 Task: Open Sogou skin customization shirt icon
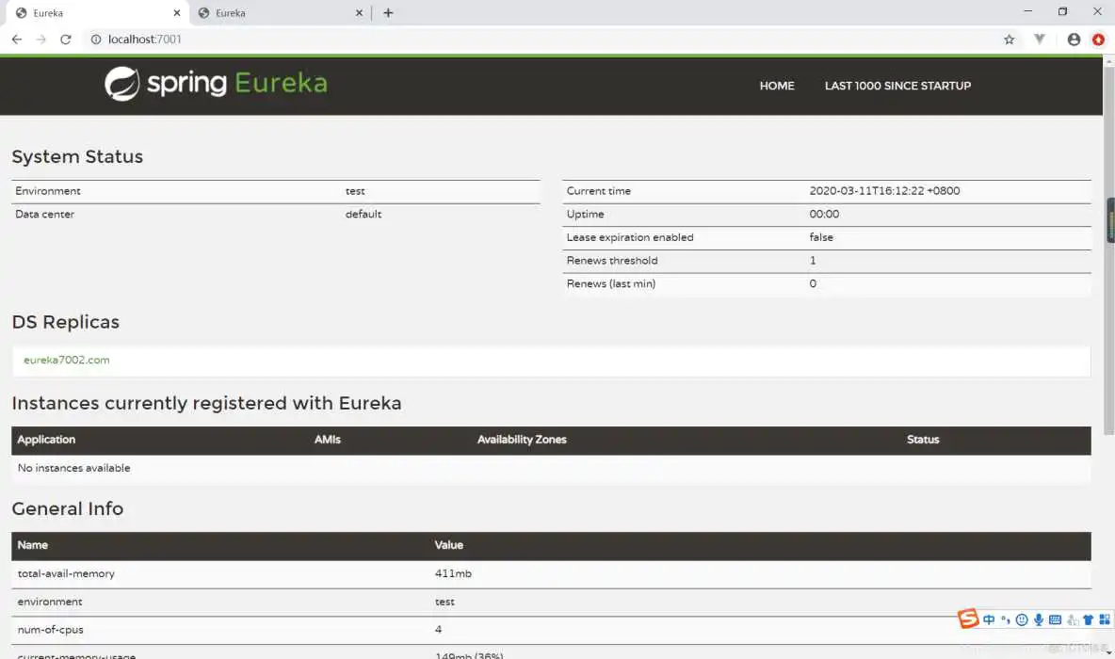(1089, 619)
